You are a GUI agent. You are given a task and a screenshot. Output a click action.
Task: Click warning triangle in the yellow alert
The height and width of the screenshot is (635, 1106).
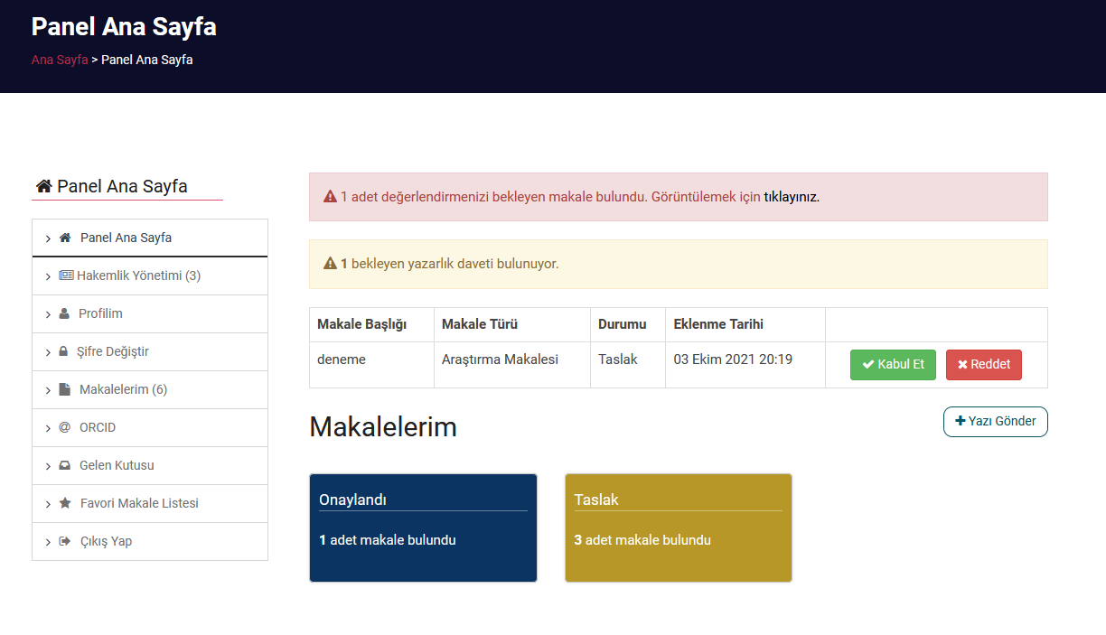pyautogui.click(x=330, y=263)
